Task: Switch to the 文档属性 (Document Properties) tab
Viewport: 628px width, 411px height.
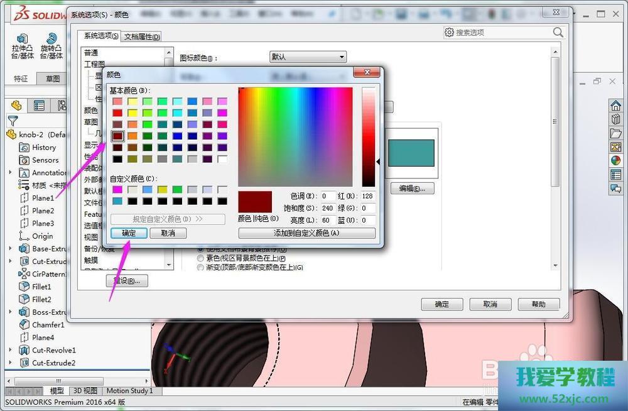Action: (x=141, y=36)
